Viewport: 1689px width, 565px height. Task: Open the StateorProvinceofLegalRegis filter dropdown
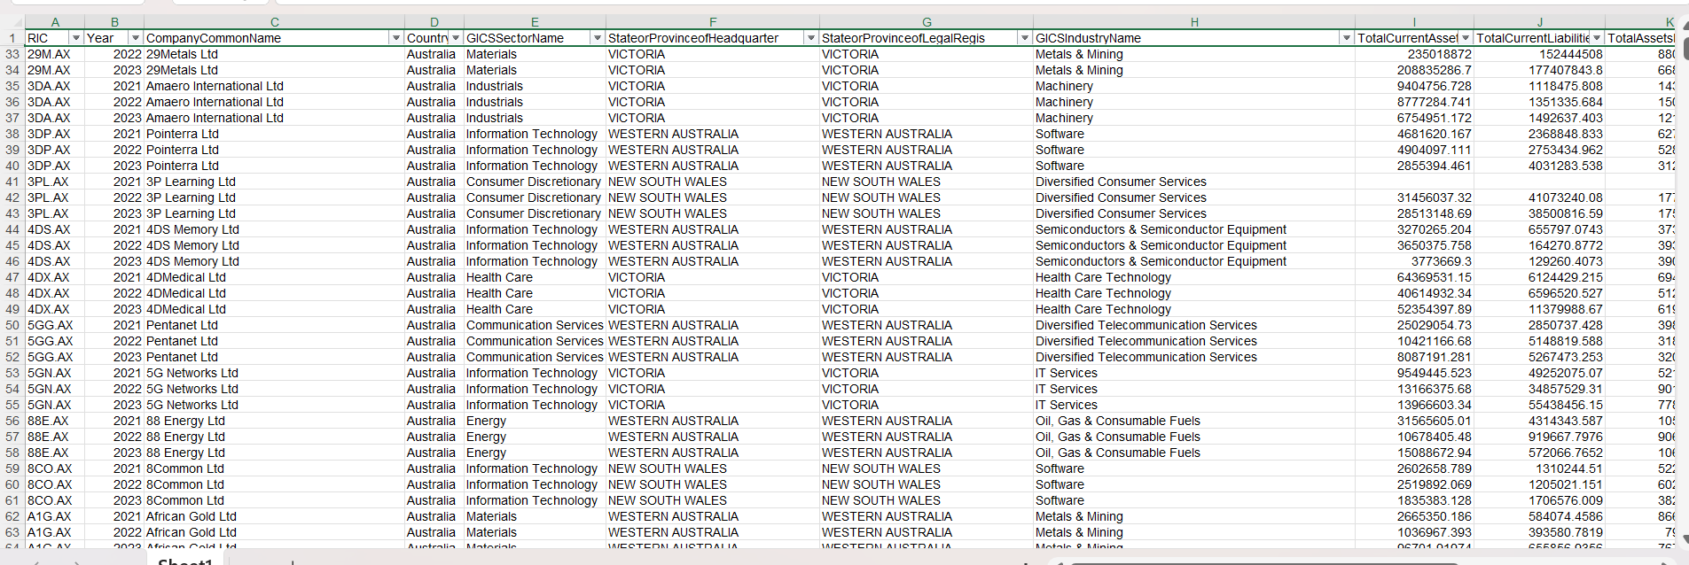pyautogui.click(x=1025, y=38)
